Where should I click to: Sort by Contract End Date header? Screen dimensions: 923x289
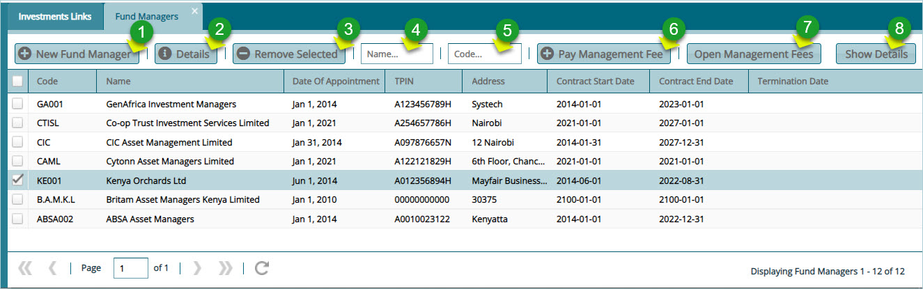[x=699, y=81]
